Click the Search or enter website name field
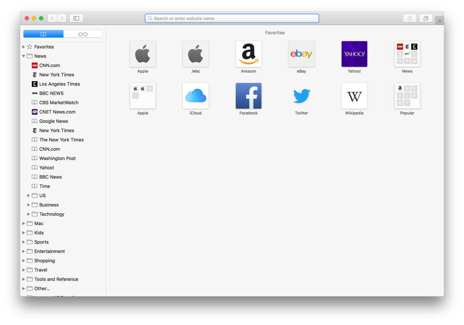This screenshot has height=325, width=464. click(232, 18)
